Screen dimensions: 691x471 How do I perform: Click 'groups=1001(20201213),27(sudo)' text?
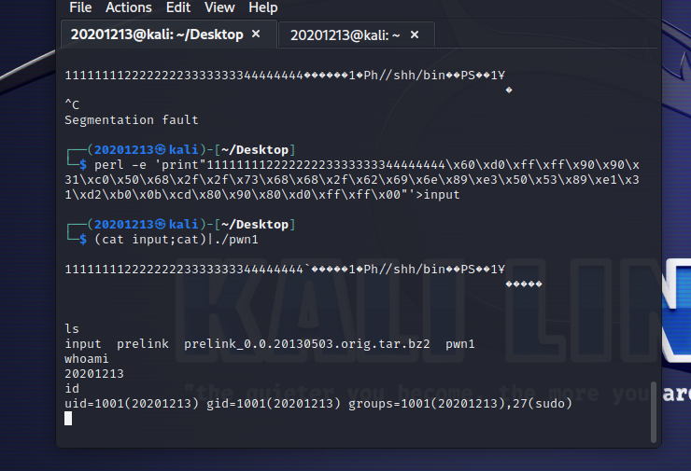(x=460, y=404)
